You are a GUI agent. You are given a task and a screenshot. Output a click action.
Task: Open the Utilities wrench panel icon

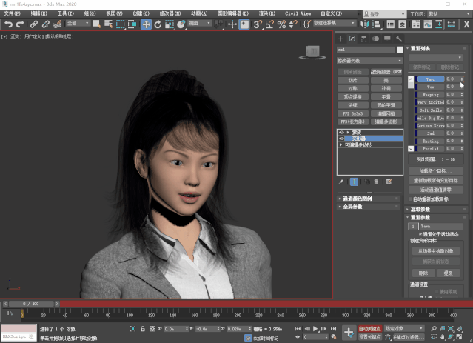[x=399, y=39]
